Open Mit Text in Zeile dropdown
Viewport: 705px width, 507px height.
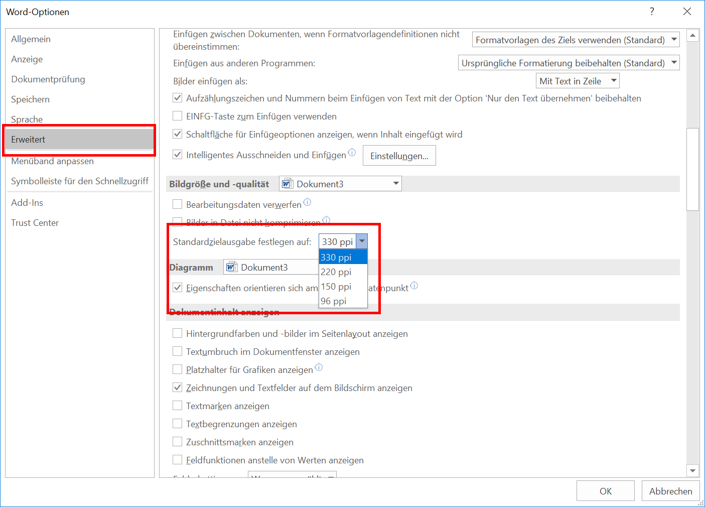point(578,81)
